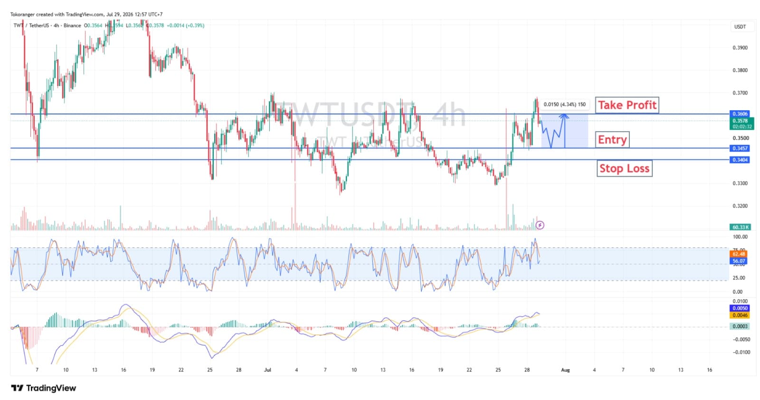Image resolution: width=760 pixels, height=400 pixels.
Task: Click the 0.0046 MACD signal value label
Action: 740,315
